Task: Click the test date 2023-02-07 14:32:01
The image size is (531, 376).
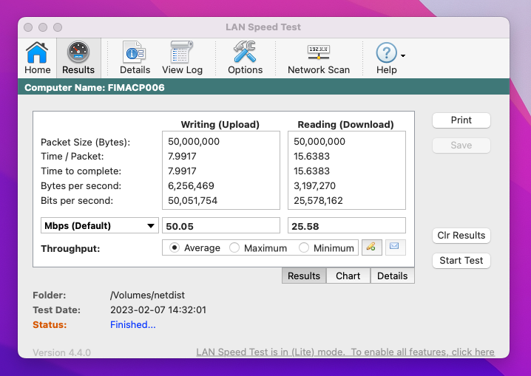Action: [x=158, y=310]
